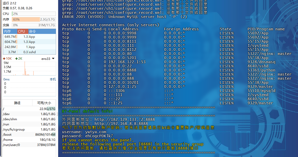Select the root / disk row
This screenshot has height=157, width=298.
[29, 109]
